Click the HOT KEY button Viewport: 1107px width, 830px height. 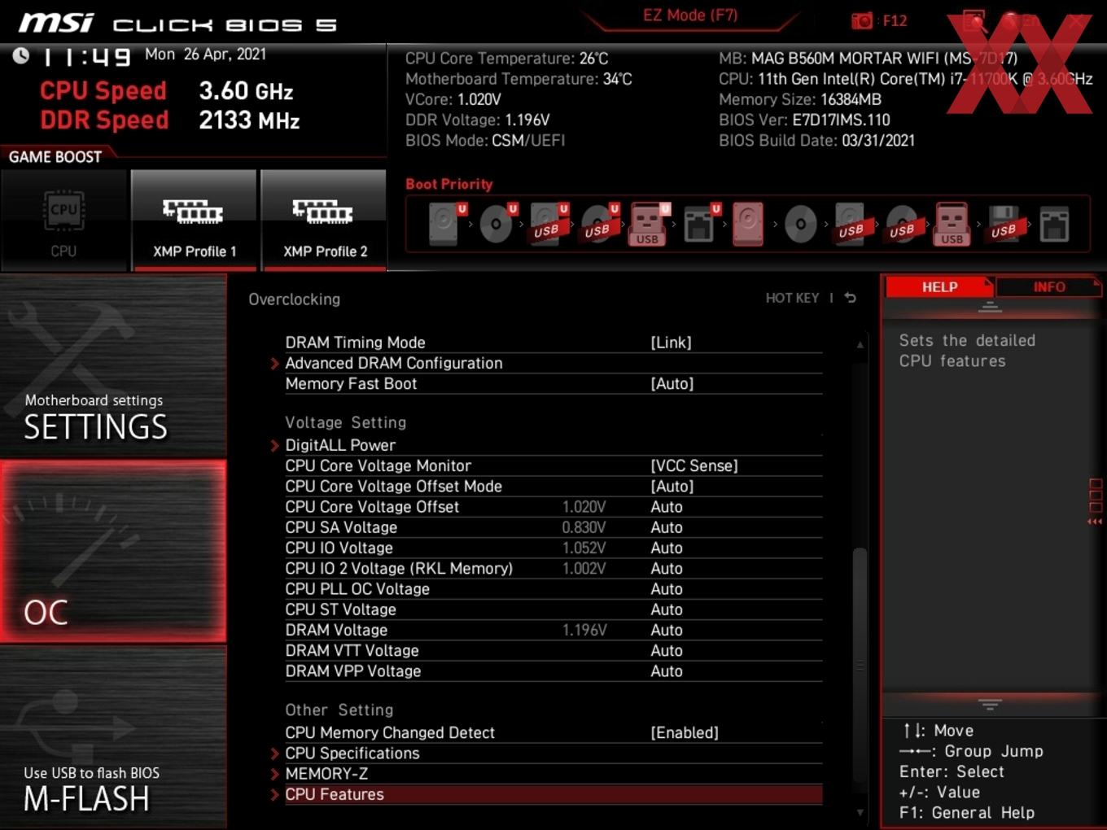pos(792,298)
